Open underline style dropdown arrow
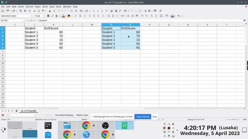Image resolution: width=248 pixels, height=139 pixels. [x=59, y=16]
